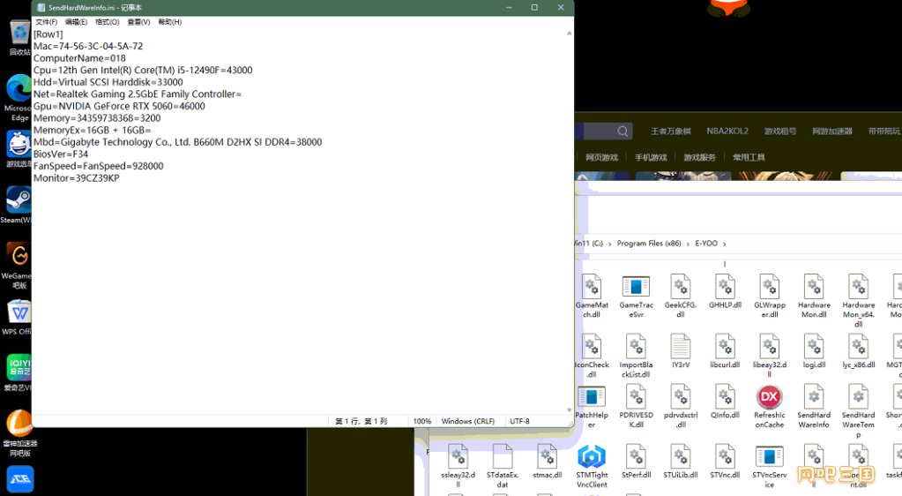Open the WeGame desktop shortcut
Viewport: 902px width, 496px height.
point(18,265)
